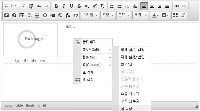The height and width of the screenshot is (111, 200).
Task: Open the text color picker
Action: click(155, 15)
